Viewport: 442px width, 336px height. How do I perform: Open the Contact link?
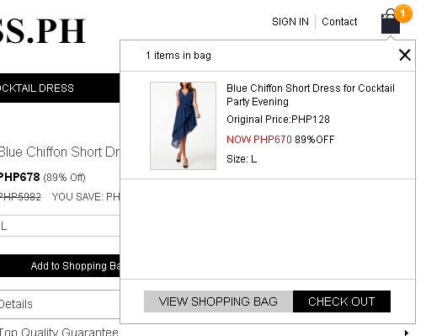point(339,22)
